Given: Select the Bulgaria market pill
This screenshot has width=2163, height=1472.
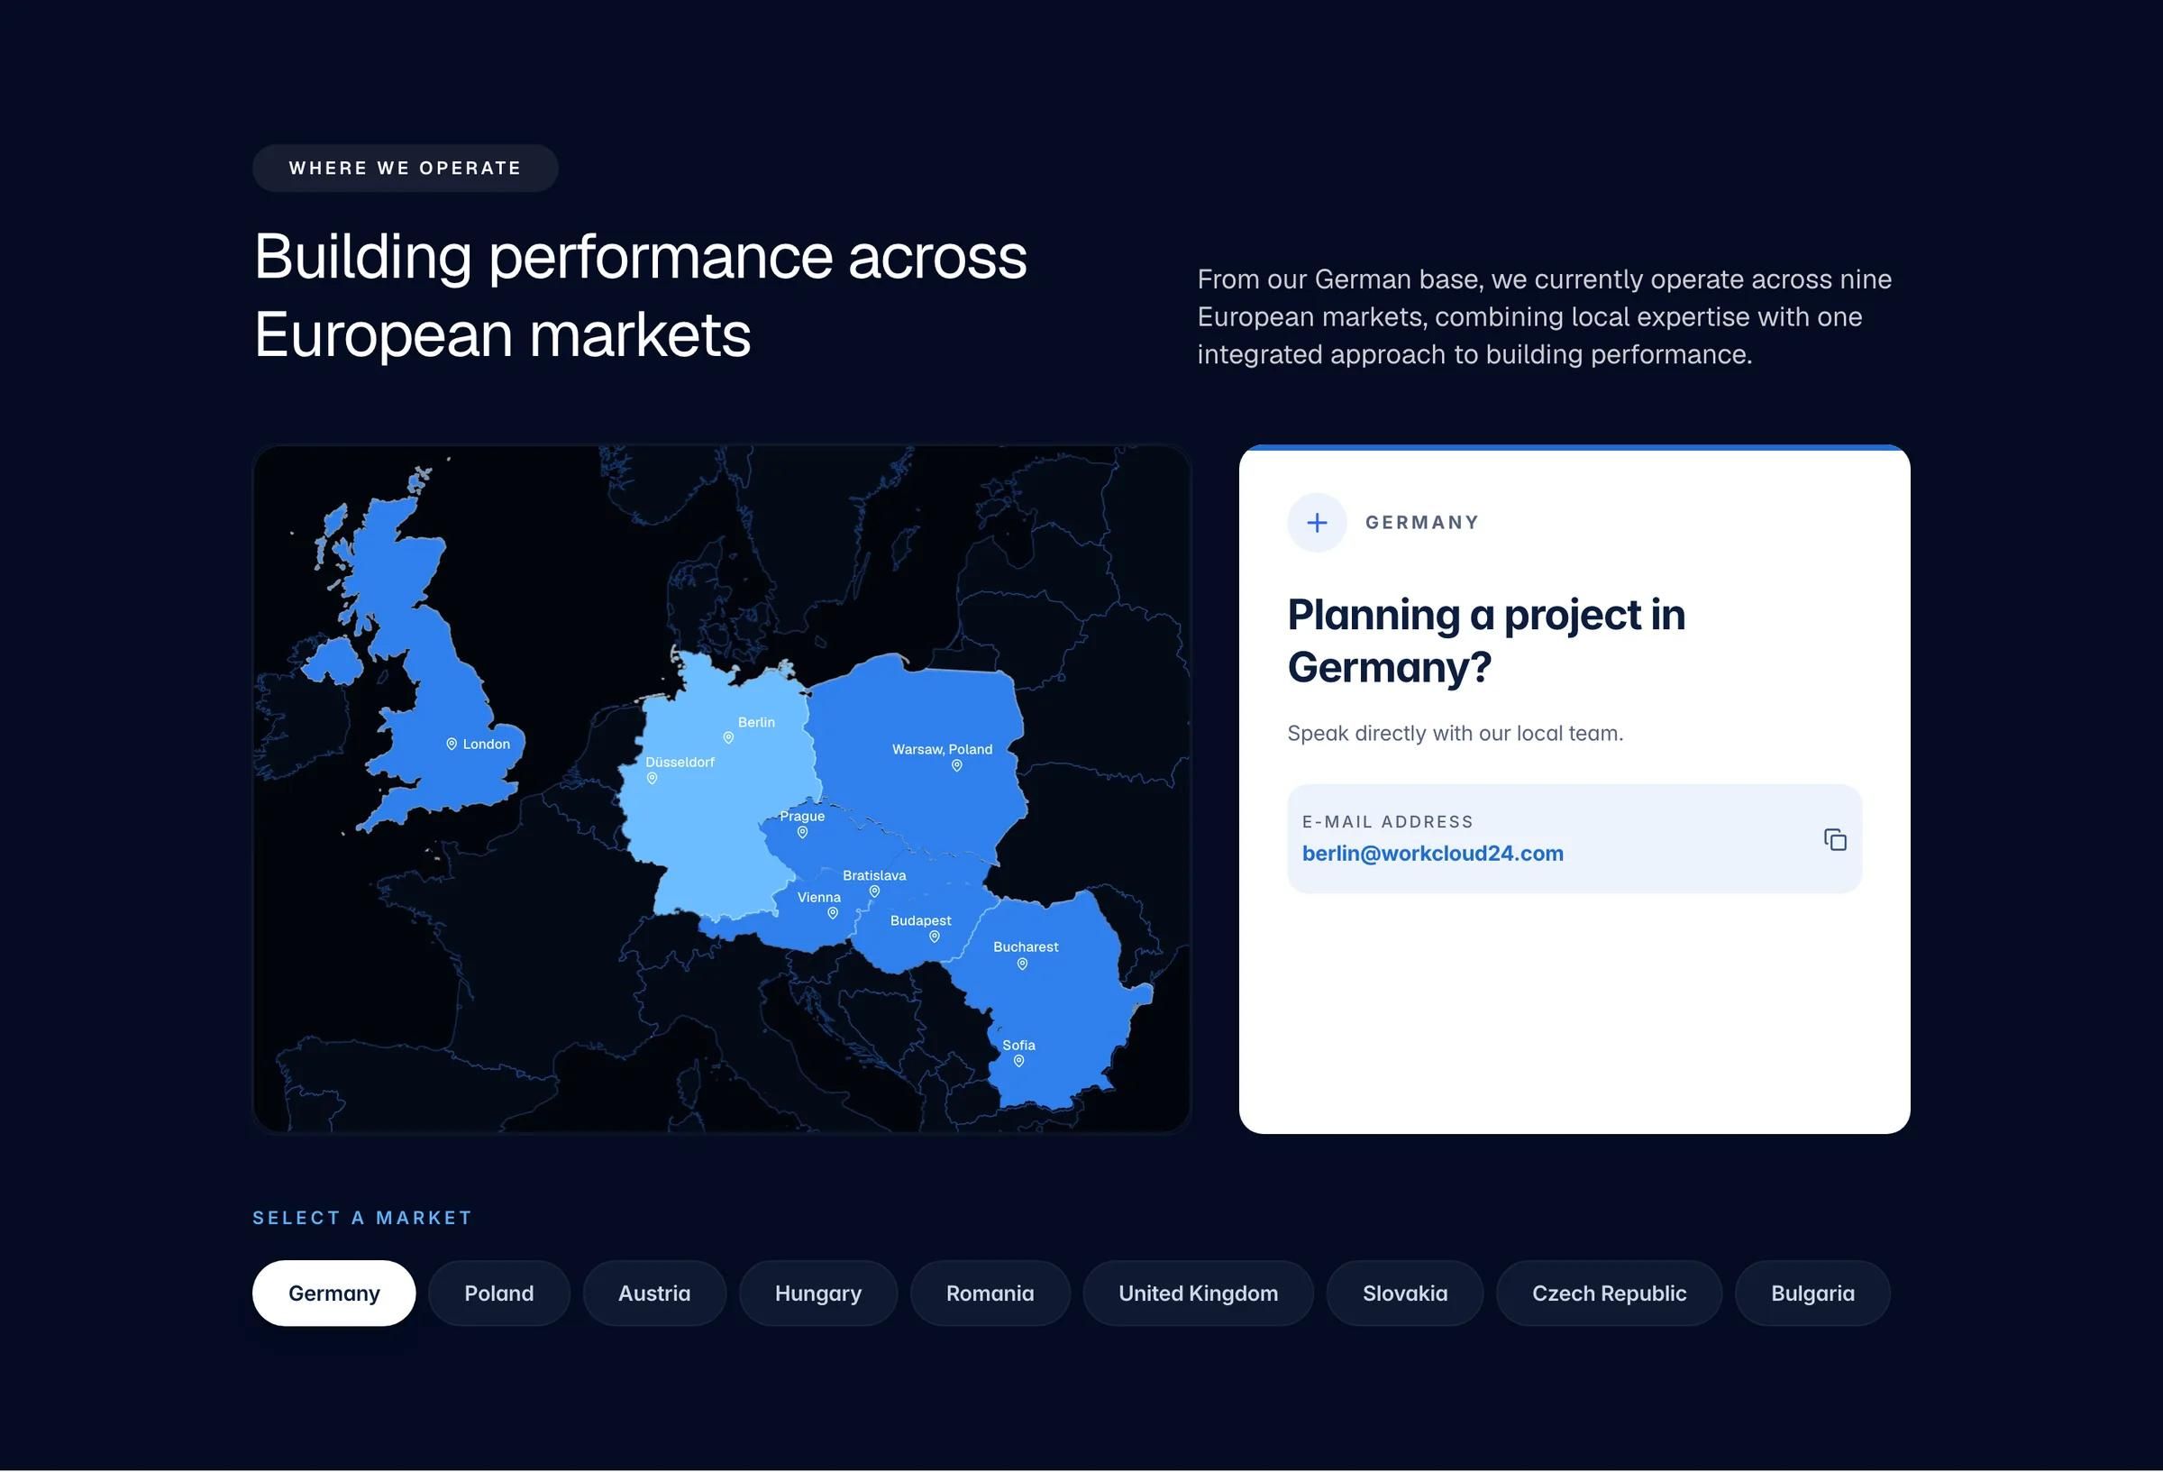Looking at the screenshot, I should click(1812, 1294).
